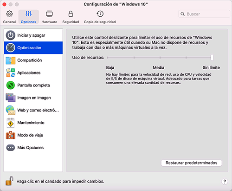Screen dimensions: 232x191
Task: Select Iniciar y apagar in sidebar
Action: (33, 35)
